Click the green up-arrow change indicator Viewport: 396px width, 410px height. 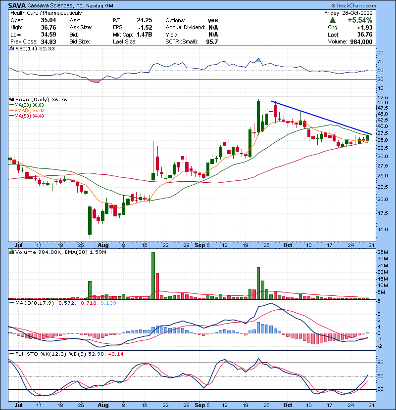pyautogui.click(x=332, y=20)
